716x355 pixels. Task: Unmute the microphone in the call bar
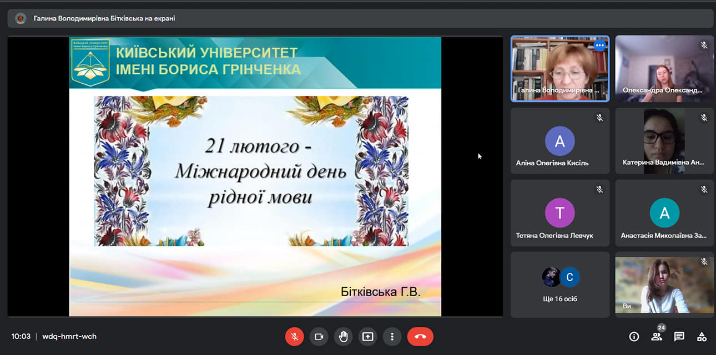point(294,336)
